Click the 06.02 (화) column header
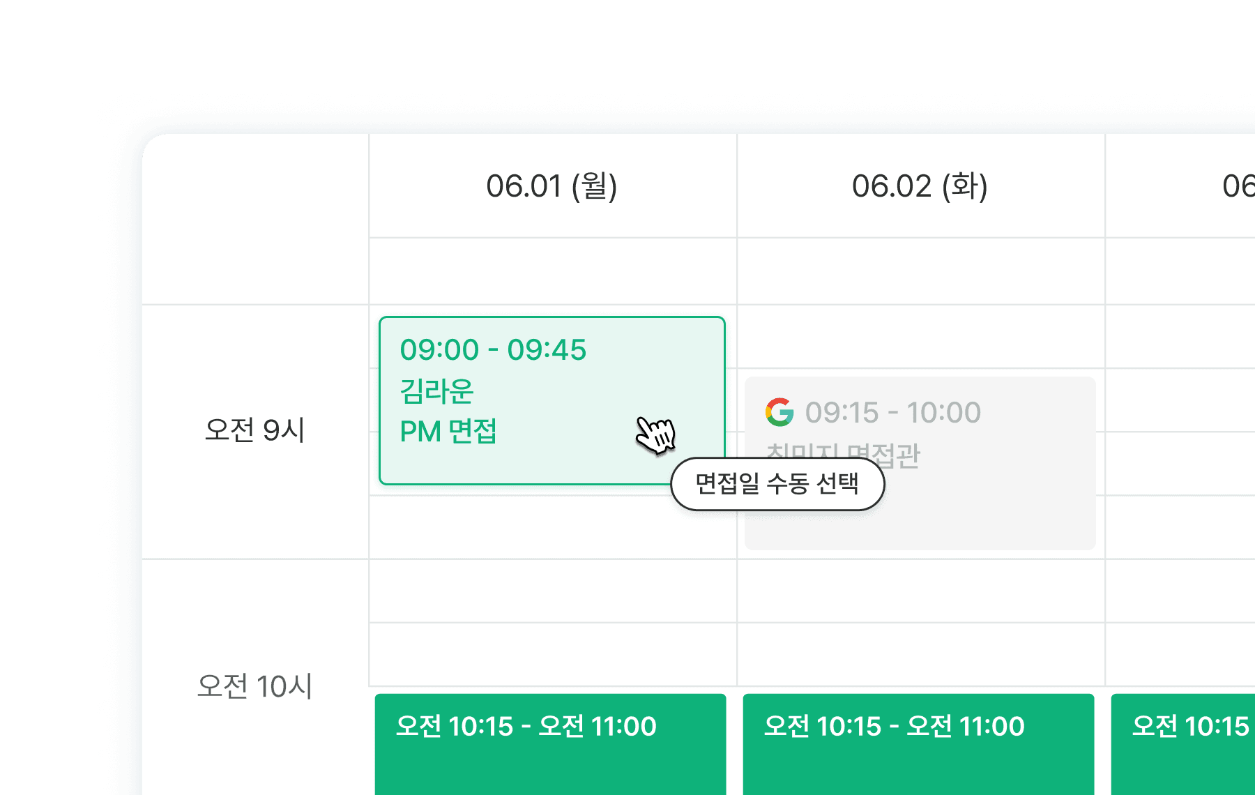1255x795 pixels. [x=920, y=186]
